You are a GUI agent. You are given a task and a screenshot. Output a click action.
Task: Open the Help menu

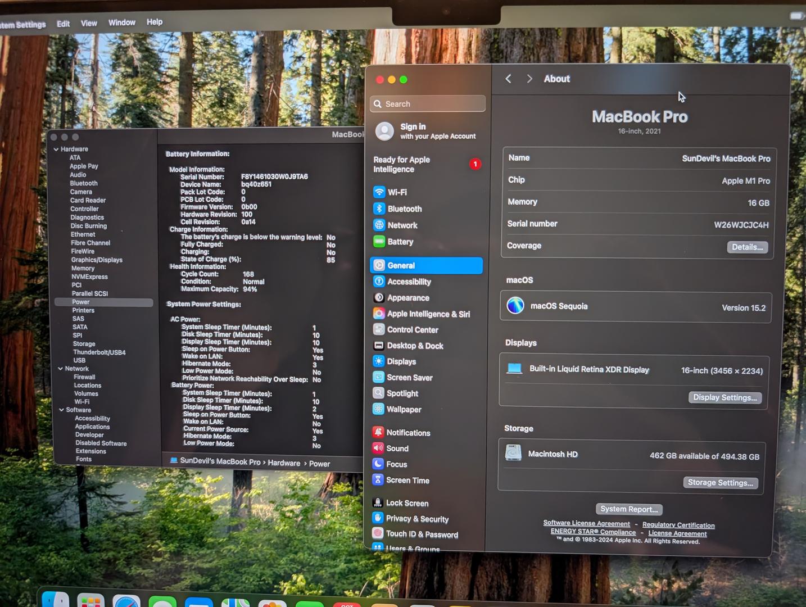coord(155,22)
